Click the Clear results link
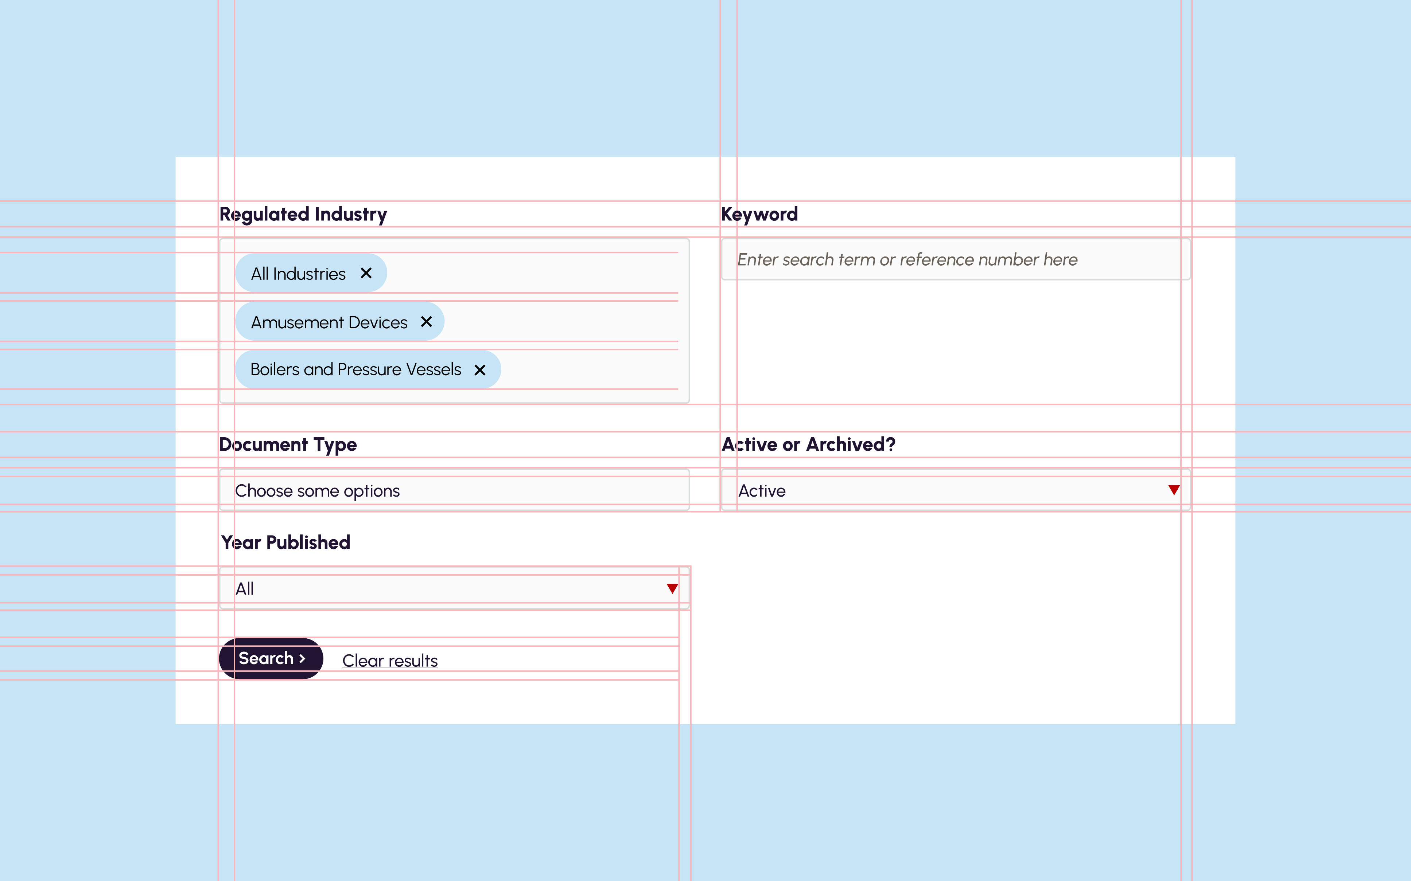The width and height of the screenshot is (1411, 881). point(389,661)
